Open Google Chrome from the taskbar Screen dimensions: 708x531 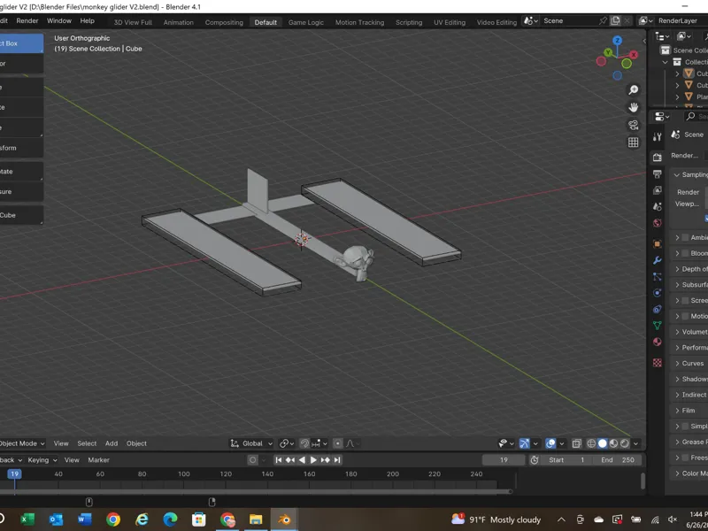pos(113,519)
